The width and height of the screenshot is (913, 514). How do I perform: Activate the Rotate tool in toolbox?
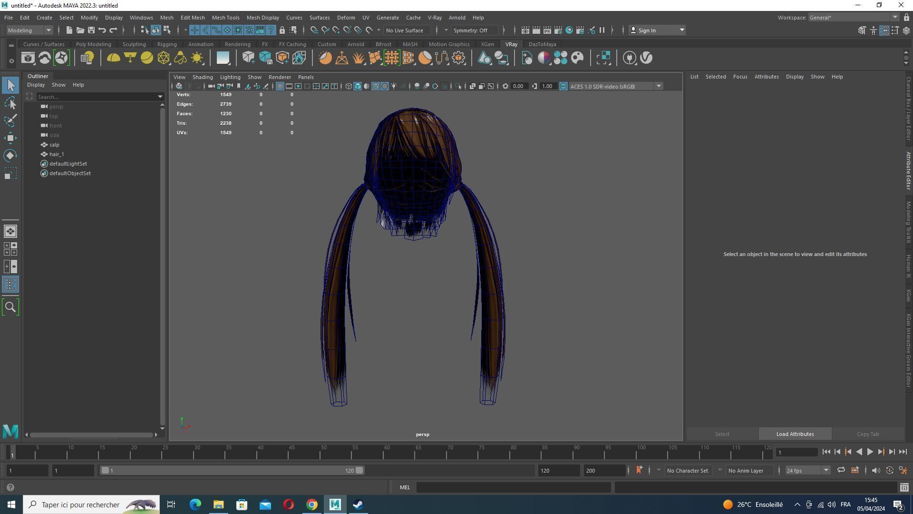pos(10,156)
